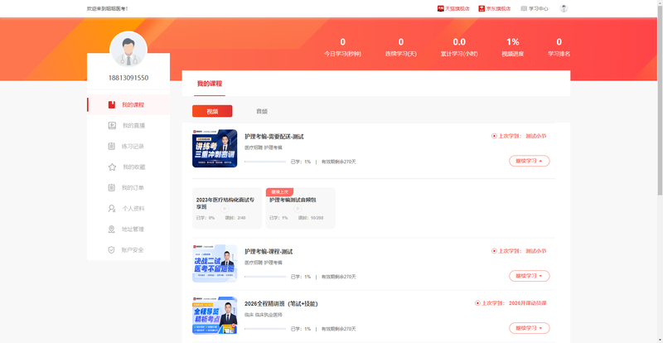Click the 地址管理 location pin icon
Image resolution: width=663 pixels, height=343 pixels.
(x=112, y=229)
